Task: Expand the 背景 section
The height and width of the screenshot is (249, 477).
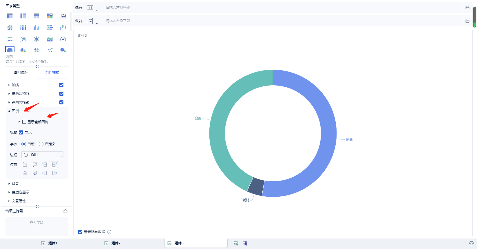Action: click(9, 184)
